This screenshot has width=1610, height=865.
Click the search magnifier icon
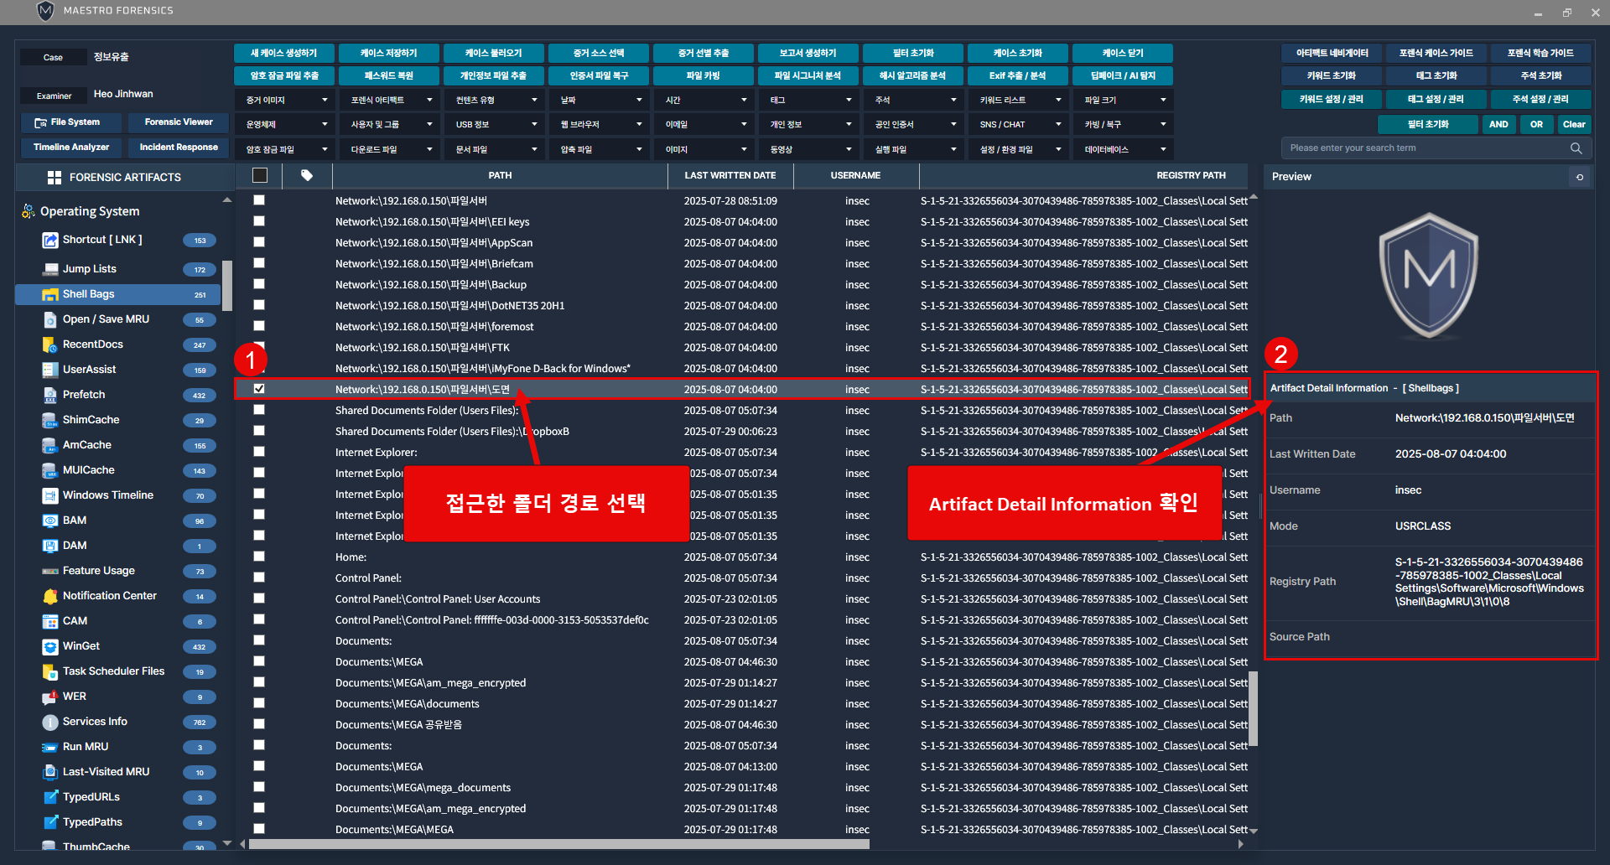click(x=1576, y=148)
